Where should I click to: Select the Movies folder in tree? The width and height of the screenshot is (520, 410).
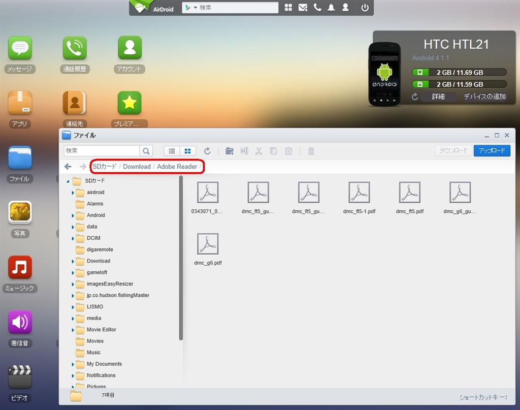(x=89, y=341)
